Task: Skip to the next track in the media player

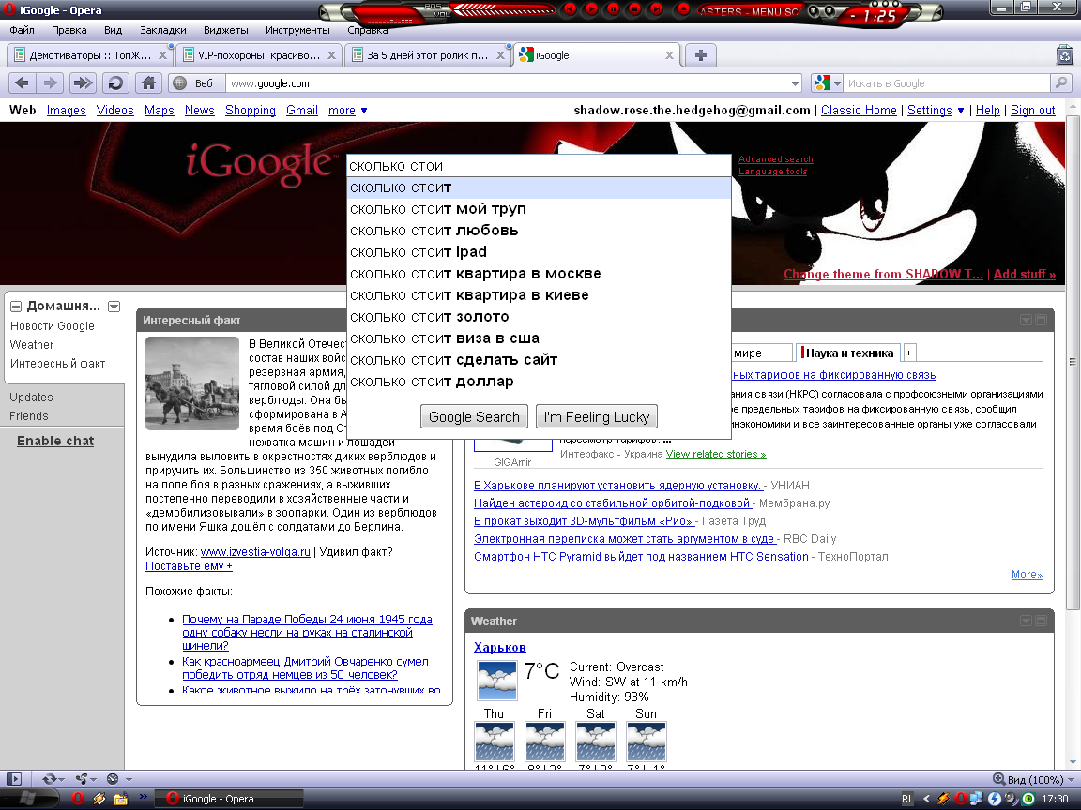Action: coord(657,9)
